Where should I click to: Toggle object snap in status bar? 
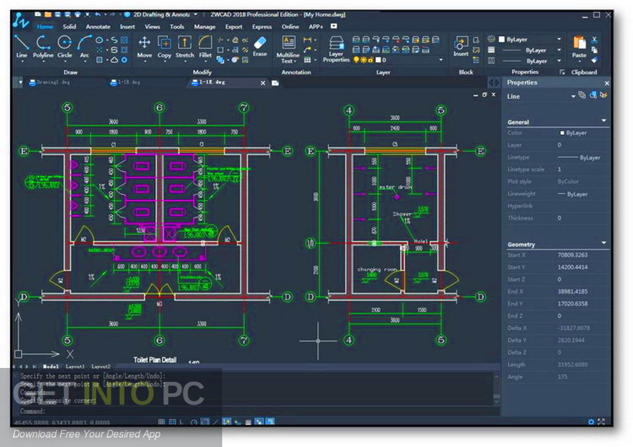pos(205,422)
